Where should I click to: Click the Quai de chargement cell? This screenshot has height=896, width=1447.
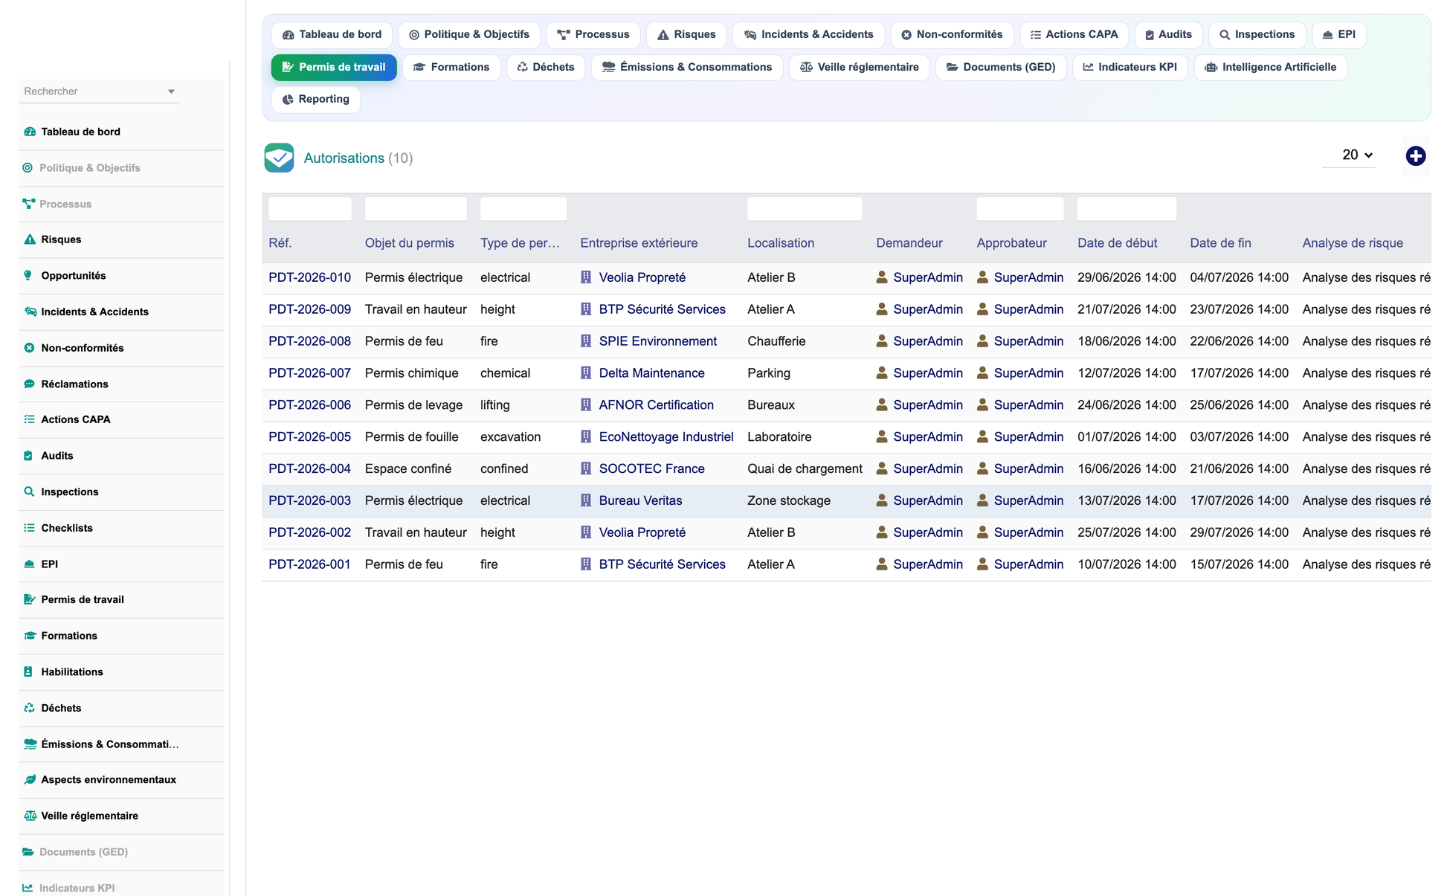pyautogui.click(x=805, y=468)
